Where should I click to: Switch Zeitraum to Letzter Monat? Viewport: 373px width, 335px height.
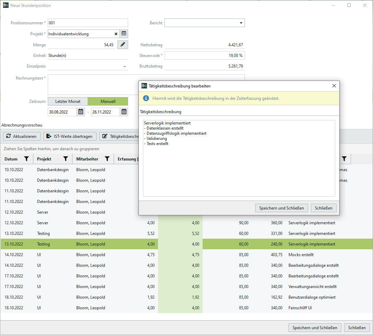pyautogui.click(x=68, y=101)
